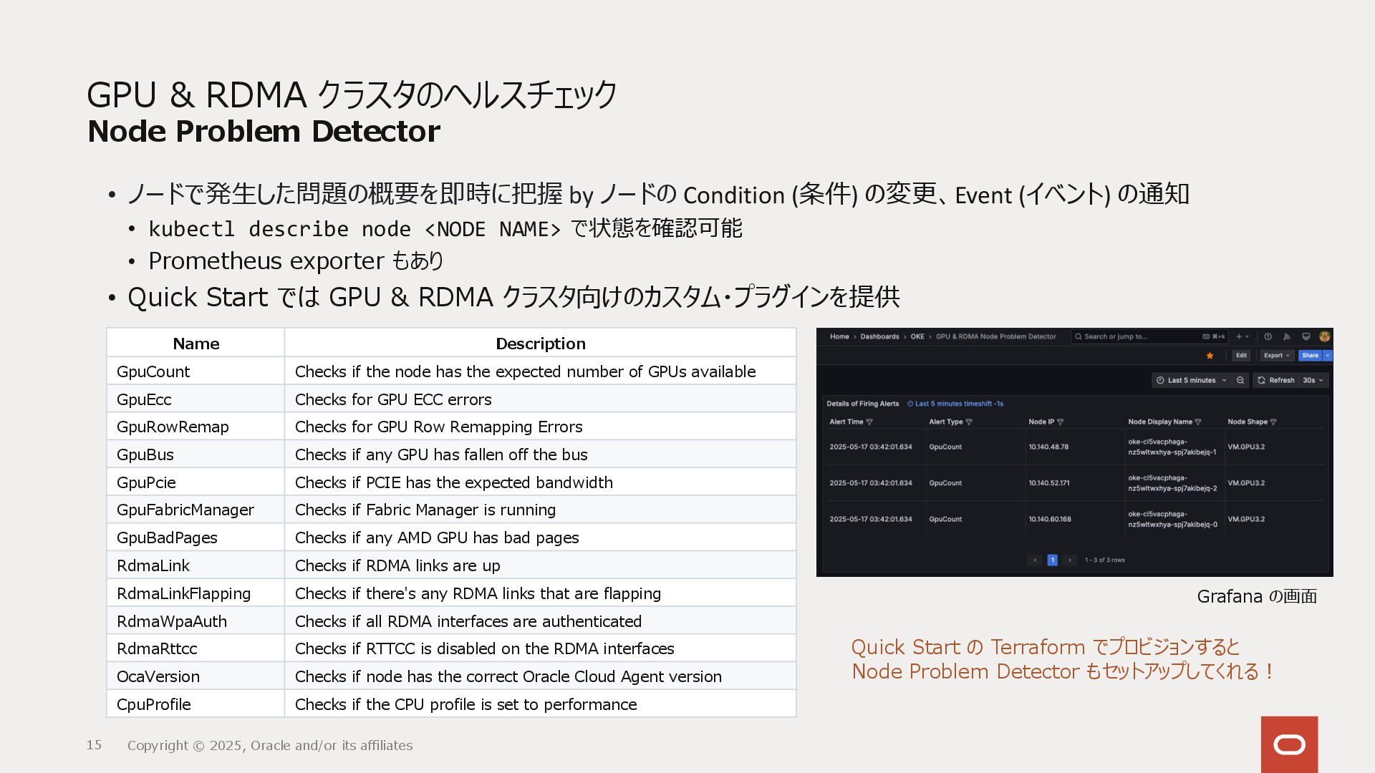
Task: Go to the Home breadcrumb
Action: 839,336
